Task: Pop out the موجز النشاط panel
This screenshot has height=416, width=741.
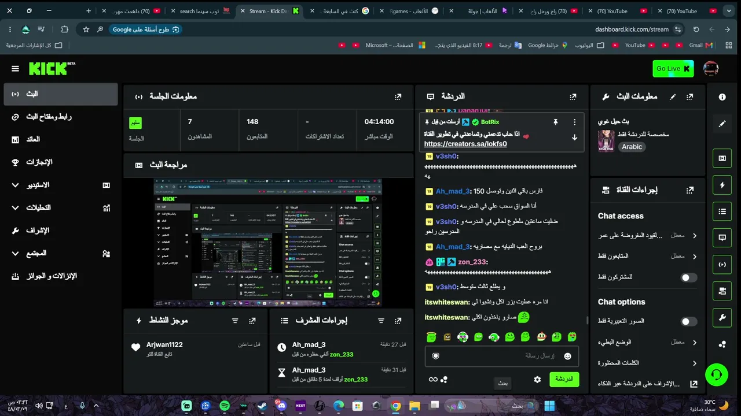Action: click(x=252, y=320)
